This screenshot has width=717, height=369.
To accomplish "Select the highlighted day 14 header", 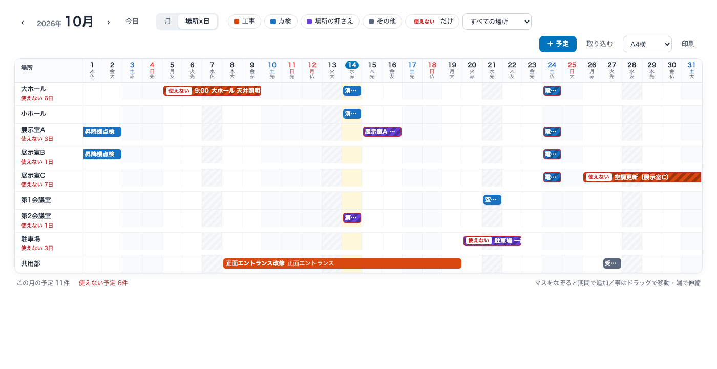I will [352, 70].
